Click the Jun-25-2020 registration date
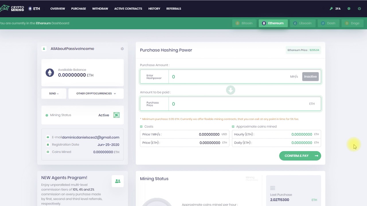Screen dimensions: 367x206 pyautogui.click(x=108, y=145)
